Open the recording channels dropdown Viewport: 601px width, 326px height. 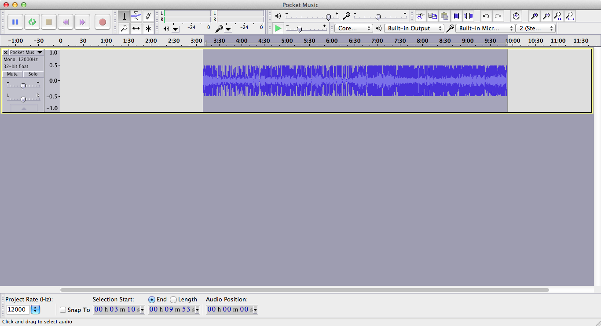[x=536, y=28]
